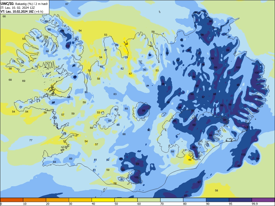
Task: Click the '95' legend scale label at the bottom
Action: coord(230,204)
